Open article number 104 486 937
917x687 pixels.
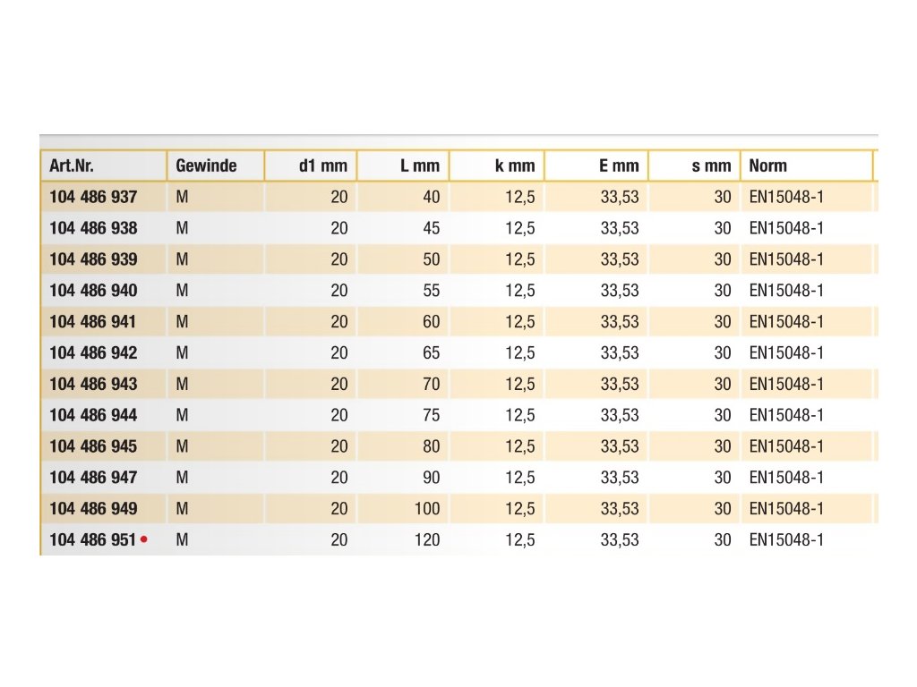tap(93, 197)
